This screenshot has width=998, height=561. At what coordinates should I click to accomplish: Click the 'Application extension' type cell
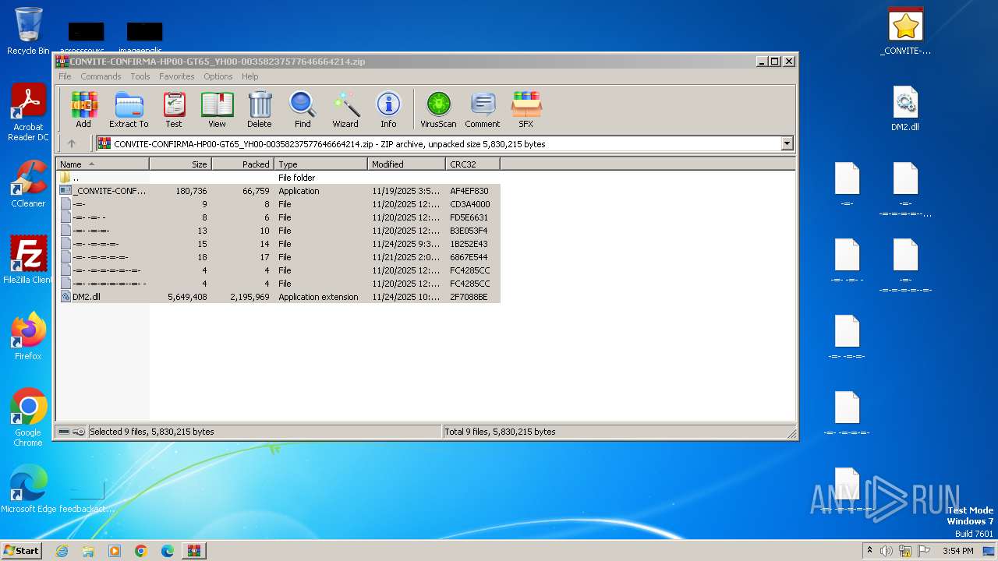318,297
